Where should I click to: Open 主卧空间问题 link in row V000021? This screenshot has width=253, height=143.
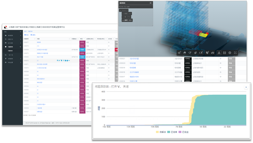[134, 59]
